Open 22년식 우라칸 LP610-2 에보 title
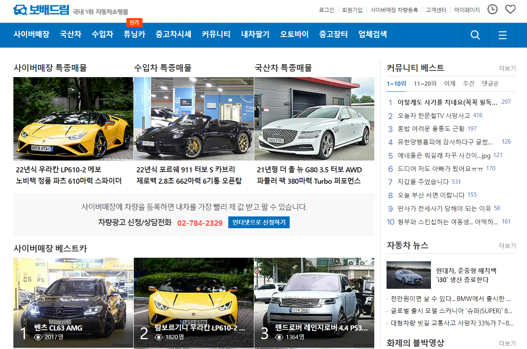527x349 pixels. tap(59, 170)
